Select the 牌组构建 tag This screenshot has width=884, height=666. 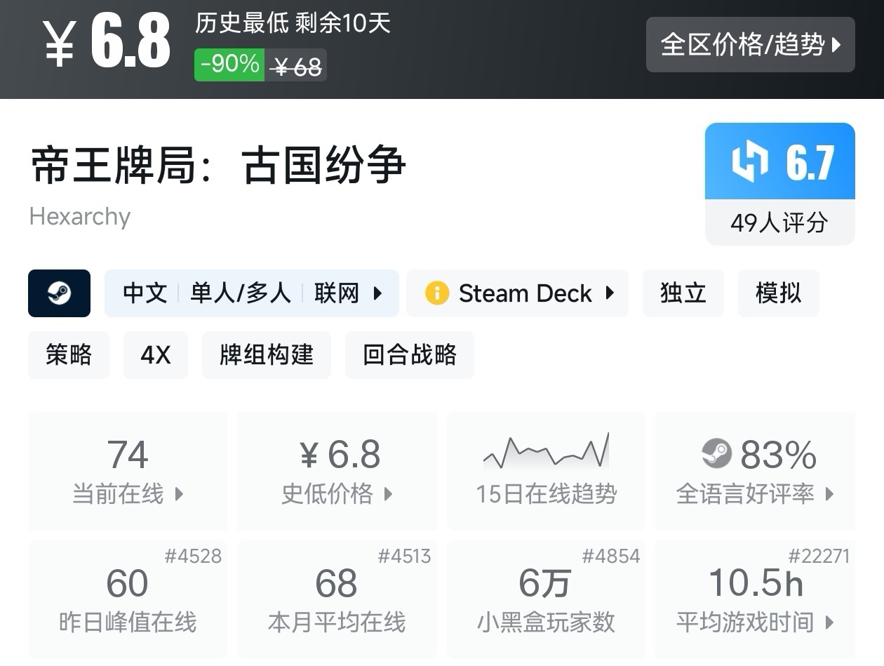pyautogui.click(x=267, y=355)
